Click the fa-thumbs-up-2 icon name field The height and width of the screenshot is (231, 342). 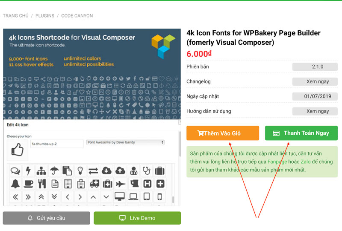[57, 144]
